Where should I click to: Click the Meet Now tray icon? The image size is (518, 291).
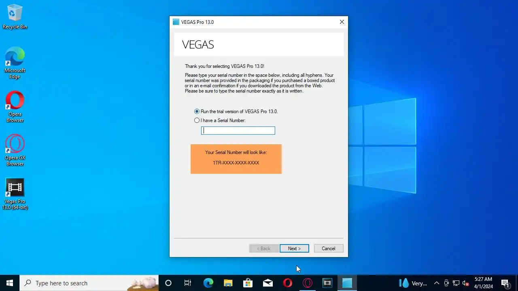click(x=446, y=283)
